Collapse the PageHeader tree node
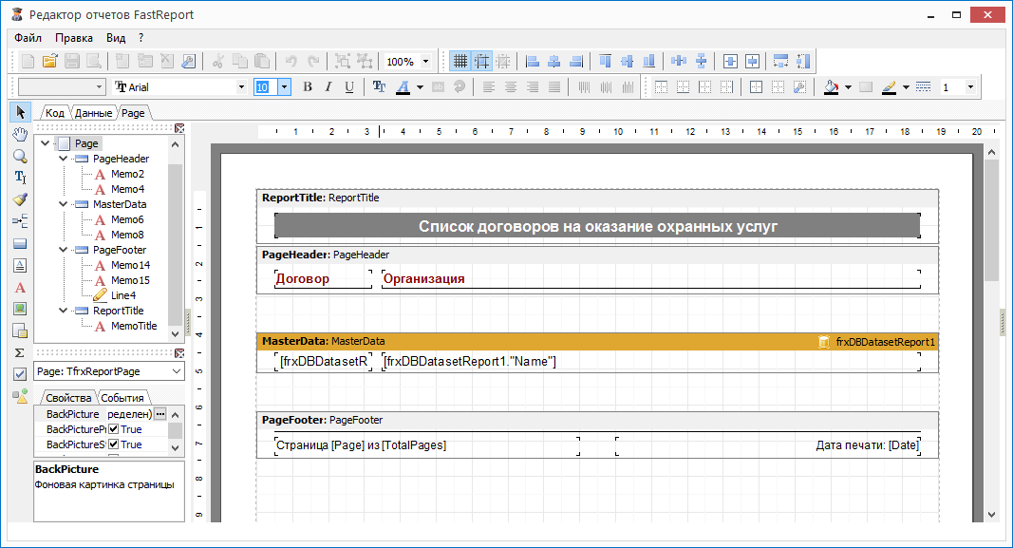This screenshot has height=548, width=1013. point(64,159)
